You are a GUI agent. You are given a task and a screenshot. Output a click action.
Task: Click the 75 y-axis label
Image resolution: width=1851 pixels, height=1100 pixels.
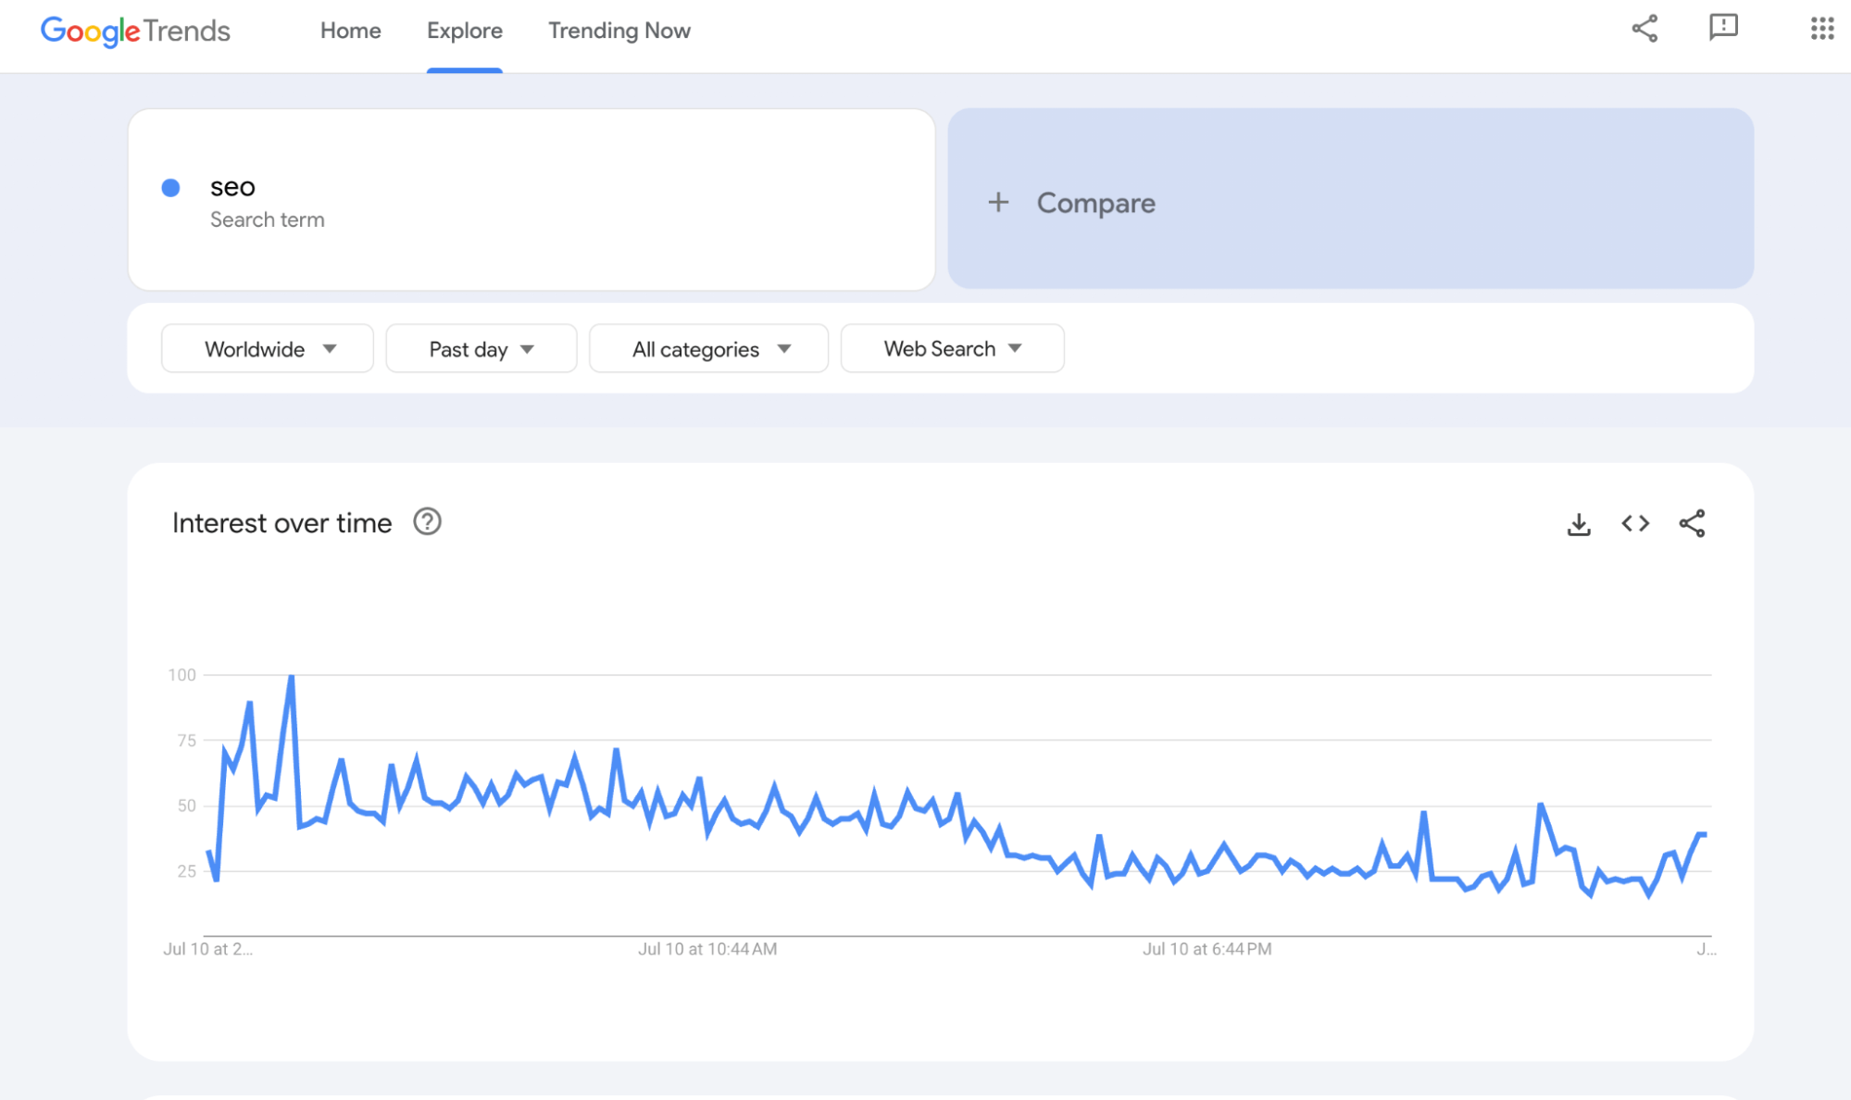pos(186,741)
